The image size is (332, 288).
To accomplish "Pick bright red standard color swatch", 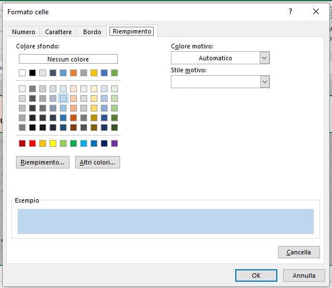I will point(32,143).
